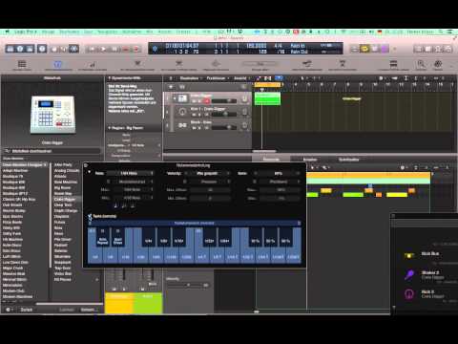Screen dimensions: 458x344
Task: Open the Apple Loops browser button
Action: [x=438, y=49]
